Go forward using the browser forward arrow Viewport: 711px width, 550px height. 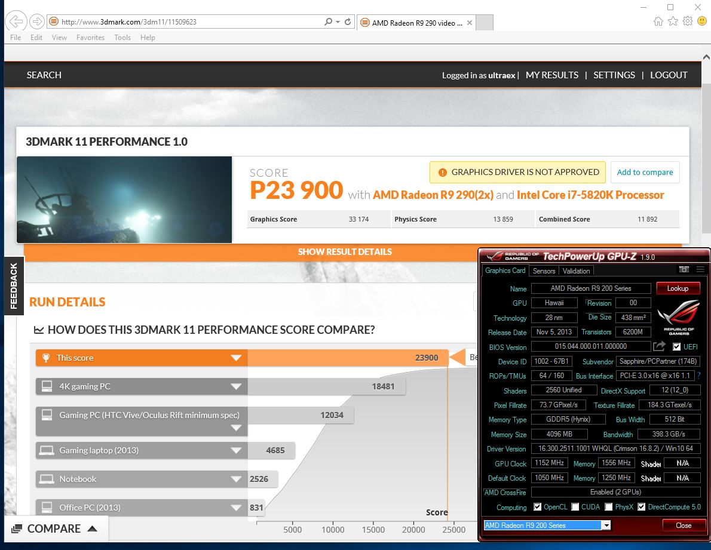pyautogui.click(x=36, y=21)
